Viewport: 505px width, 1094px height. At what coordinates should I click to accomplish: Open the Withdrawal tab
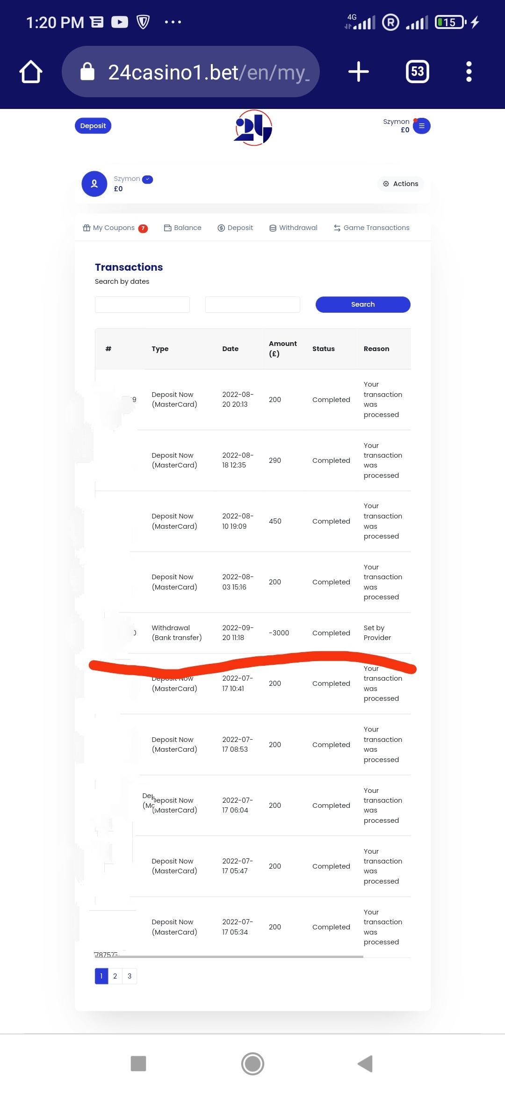tap(293, 228)
